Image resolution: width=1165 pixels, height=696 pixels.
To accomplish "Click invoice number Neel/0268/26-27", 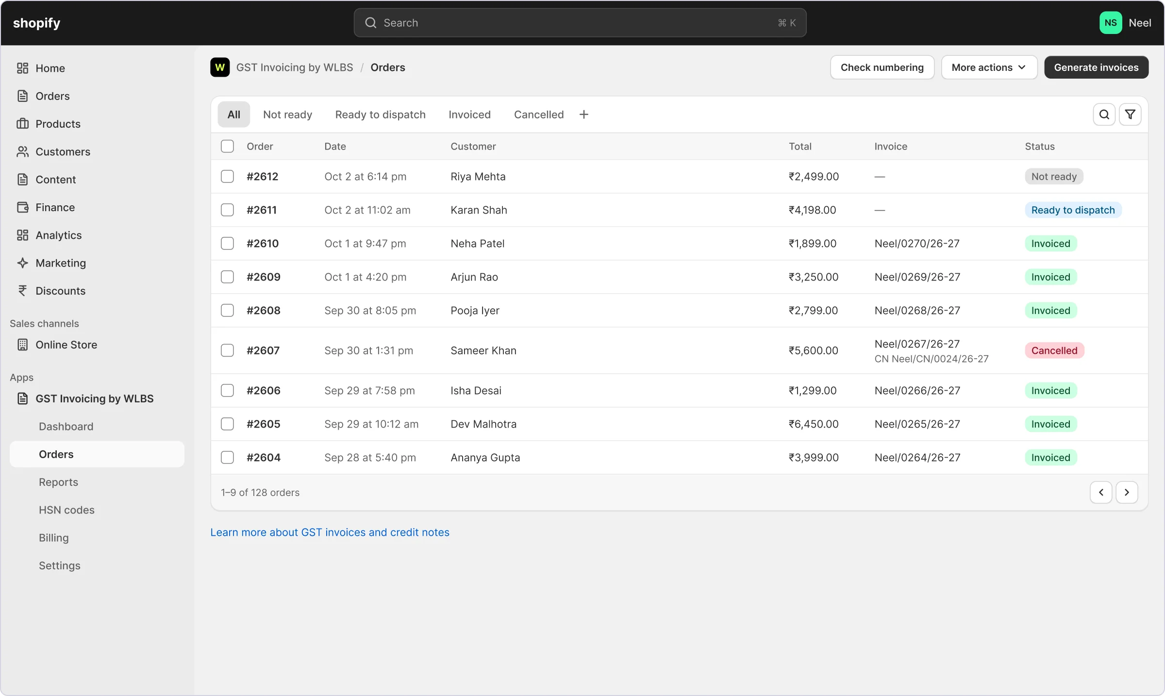I will point(917,310).
